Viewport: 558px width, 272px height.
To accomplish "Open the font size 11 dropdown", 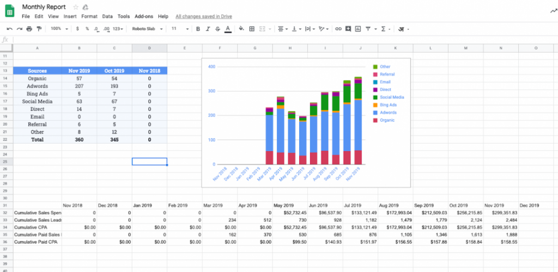I will [180, 29].
